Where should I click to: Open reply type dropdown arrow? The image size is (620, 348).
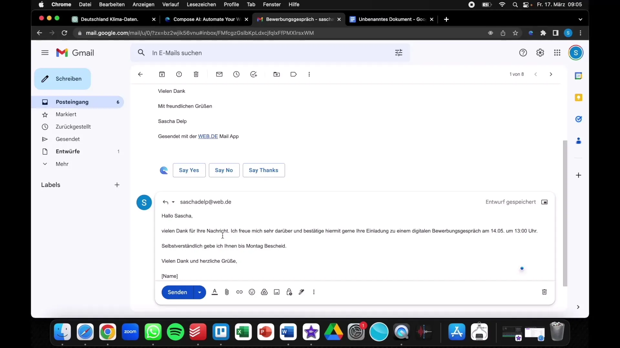(173, 202)
